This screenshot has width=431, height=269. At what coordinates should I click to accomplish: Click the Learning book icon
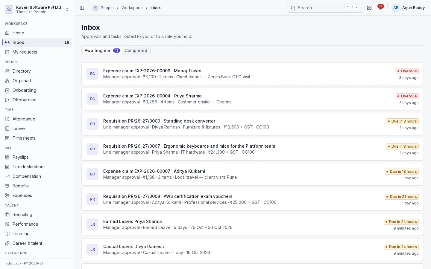[x=7, y=234]
